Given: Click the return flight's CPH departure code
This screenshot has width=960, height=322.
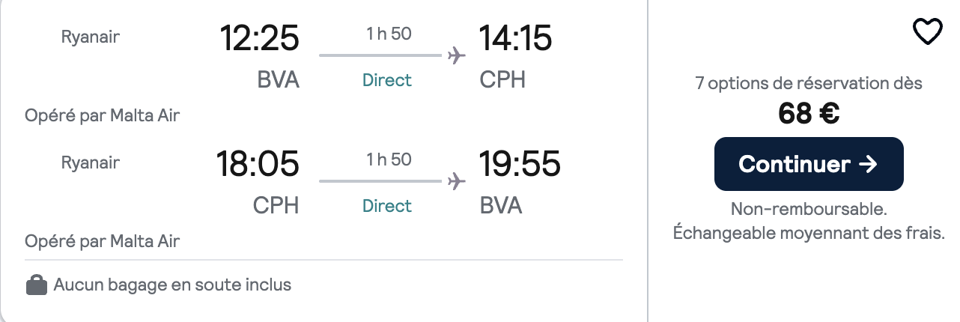Looking at the screenshot, I should 276,206.
